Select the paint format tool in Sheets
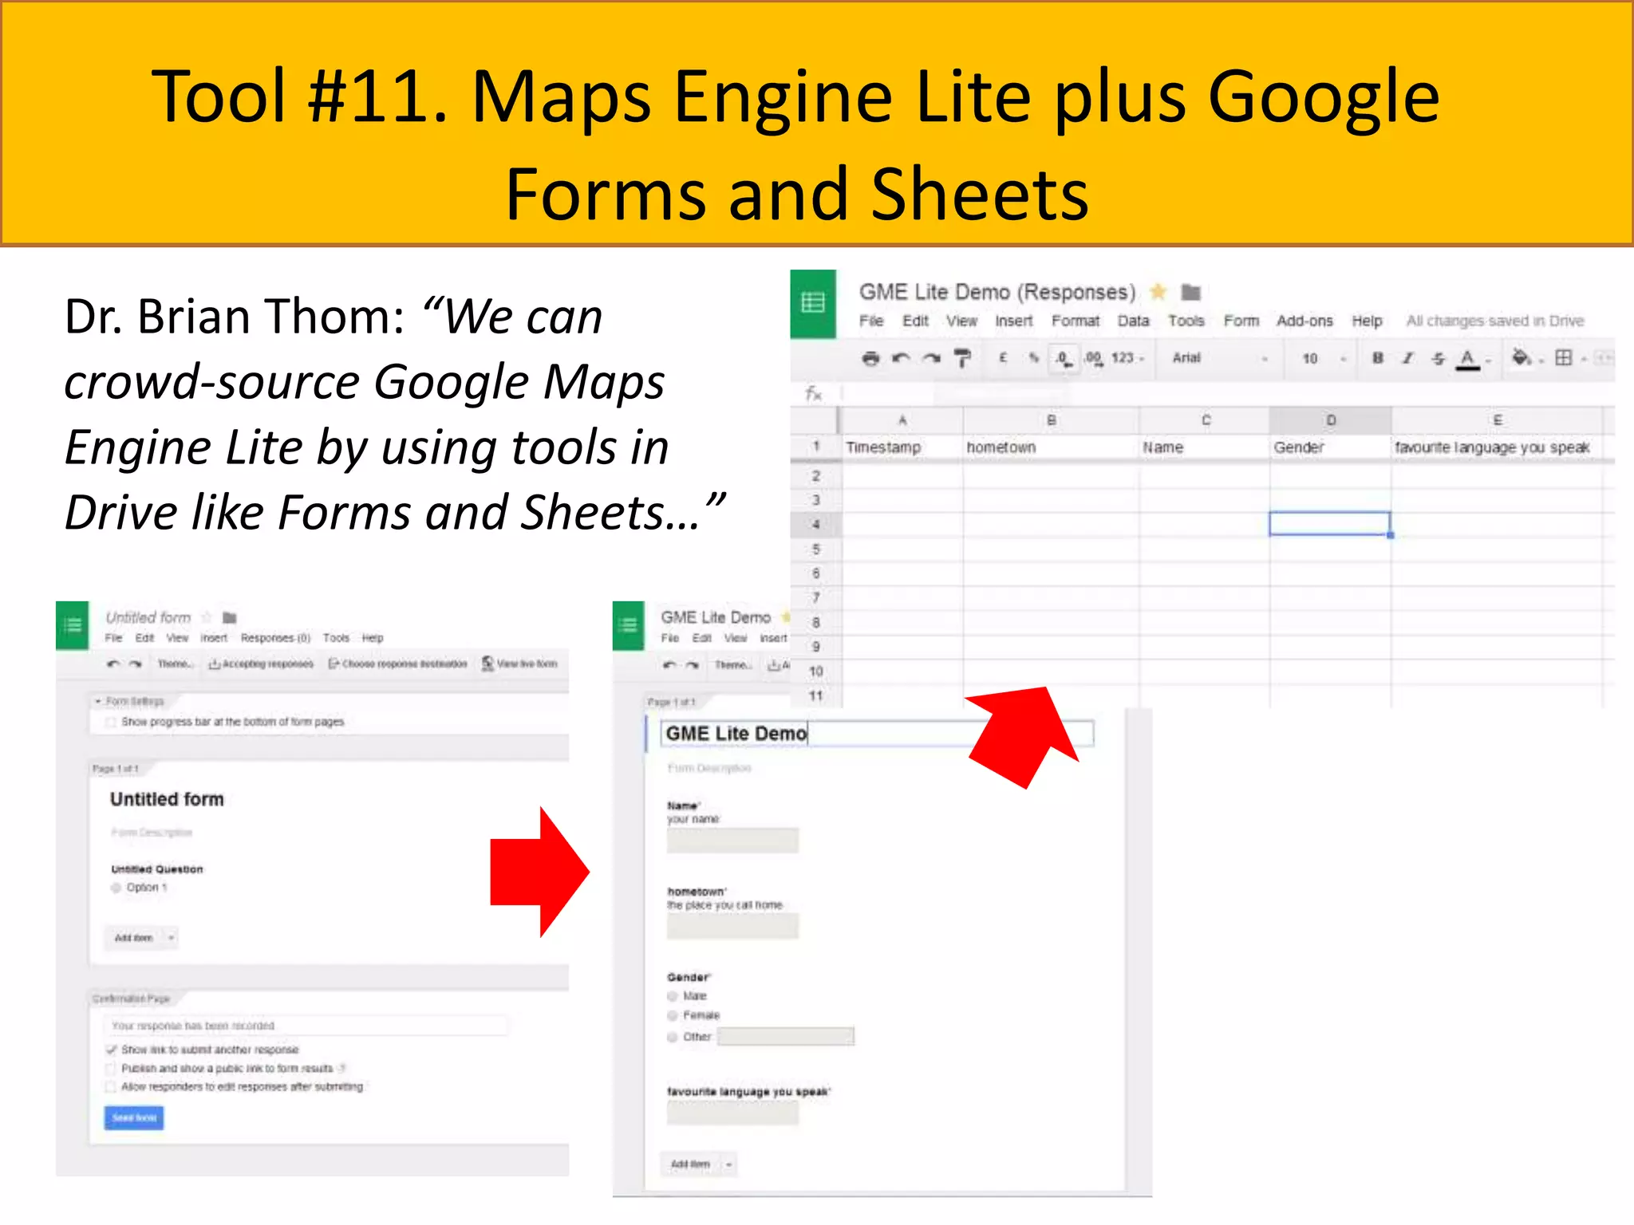This screenshot has width=1634, height=1225. pyautogui.click(x=963, y=358)
